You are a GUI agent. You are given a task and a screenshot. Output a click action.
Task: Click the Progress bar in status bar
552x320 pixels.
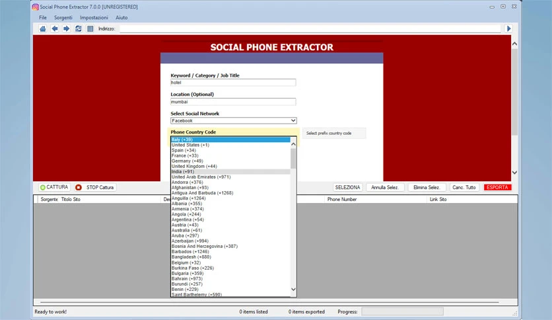pyautogui.click(x=402, y=311)
